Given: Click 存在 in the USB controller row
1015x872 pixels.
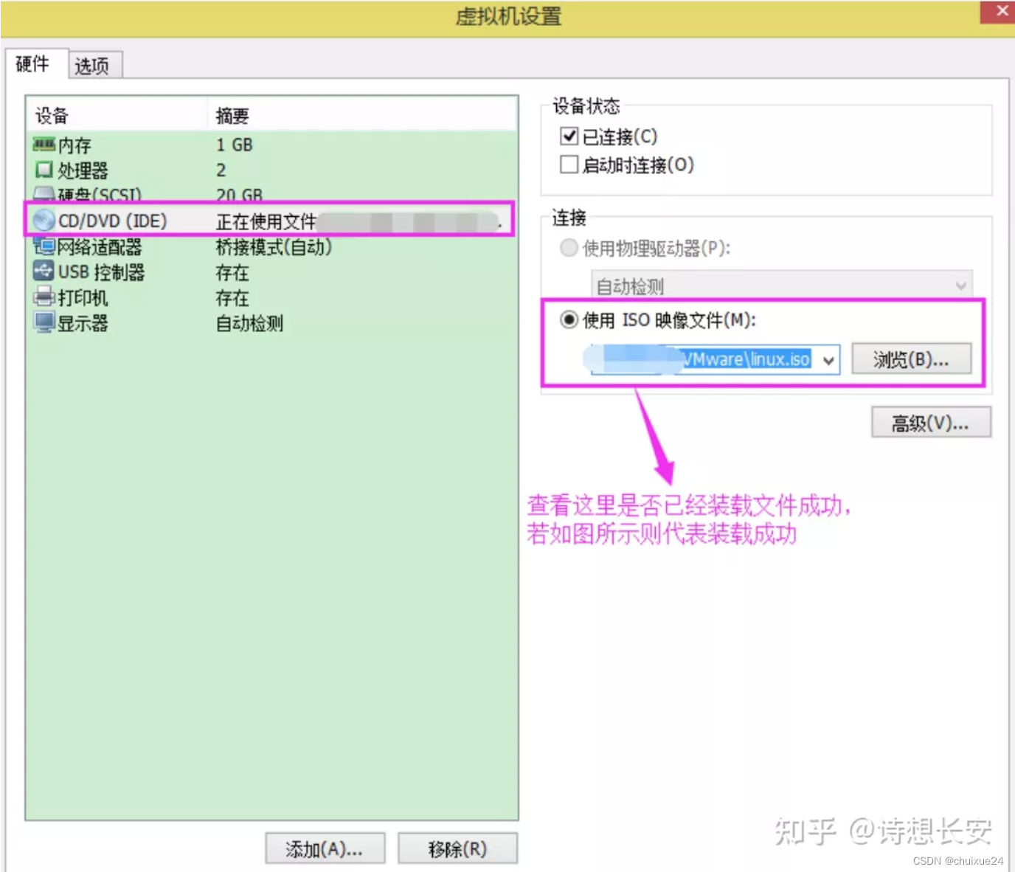Looking at the screenshot, I should pyautogui.click(x=232, y=273).
